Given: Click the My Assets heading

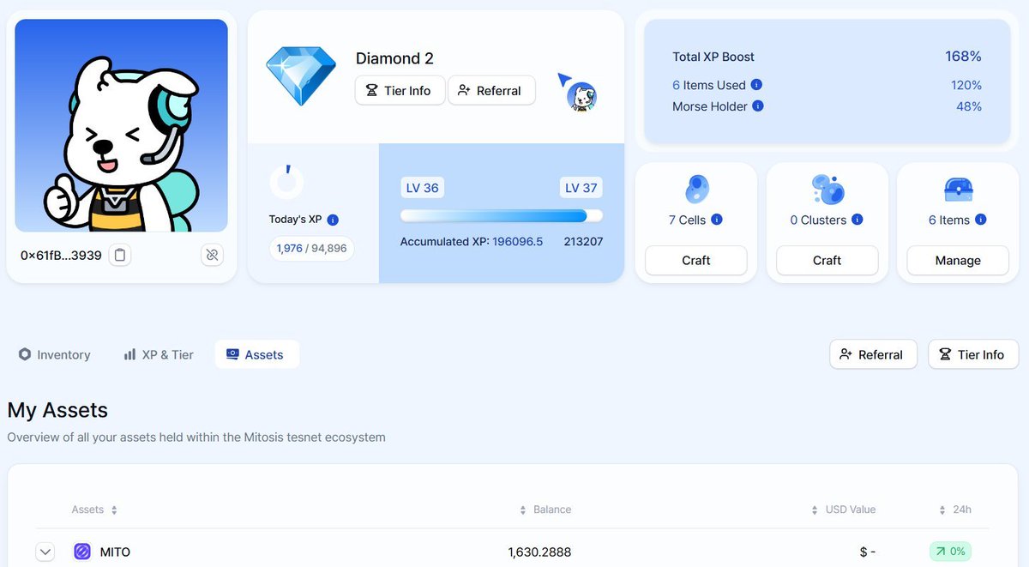Looking at the screenshot, I should 57,410.
